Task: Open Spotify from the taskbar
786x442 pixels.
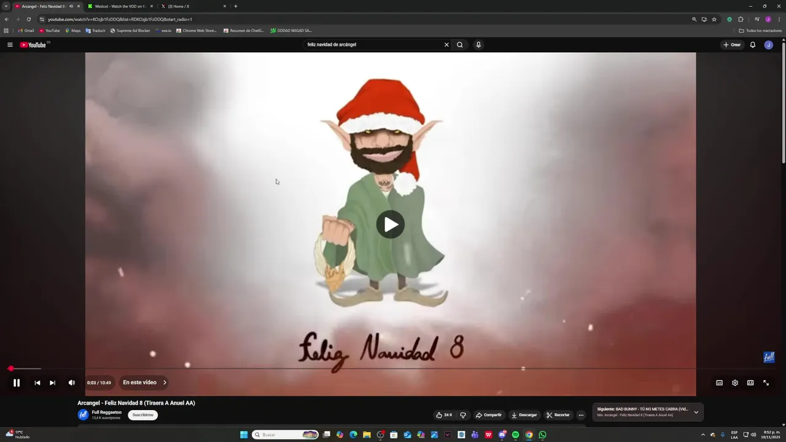Action: pyautogui.click(x=515, y=435)
